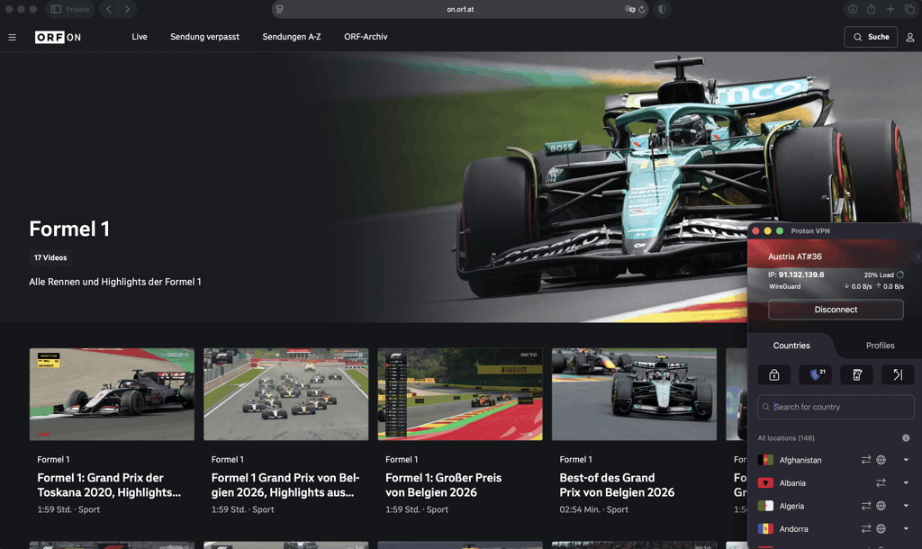Click Algeria's globe icon

881,506
